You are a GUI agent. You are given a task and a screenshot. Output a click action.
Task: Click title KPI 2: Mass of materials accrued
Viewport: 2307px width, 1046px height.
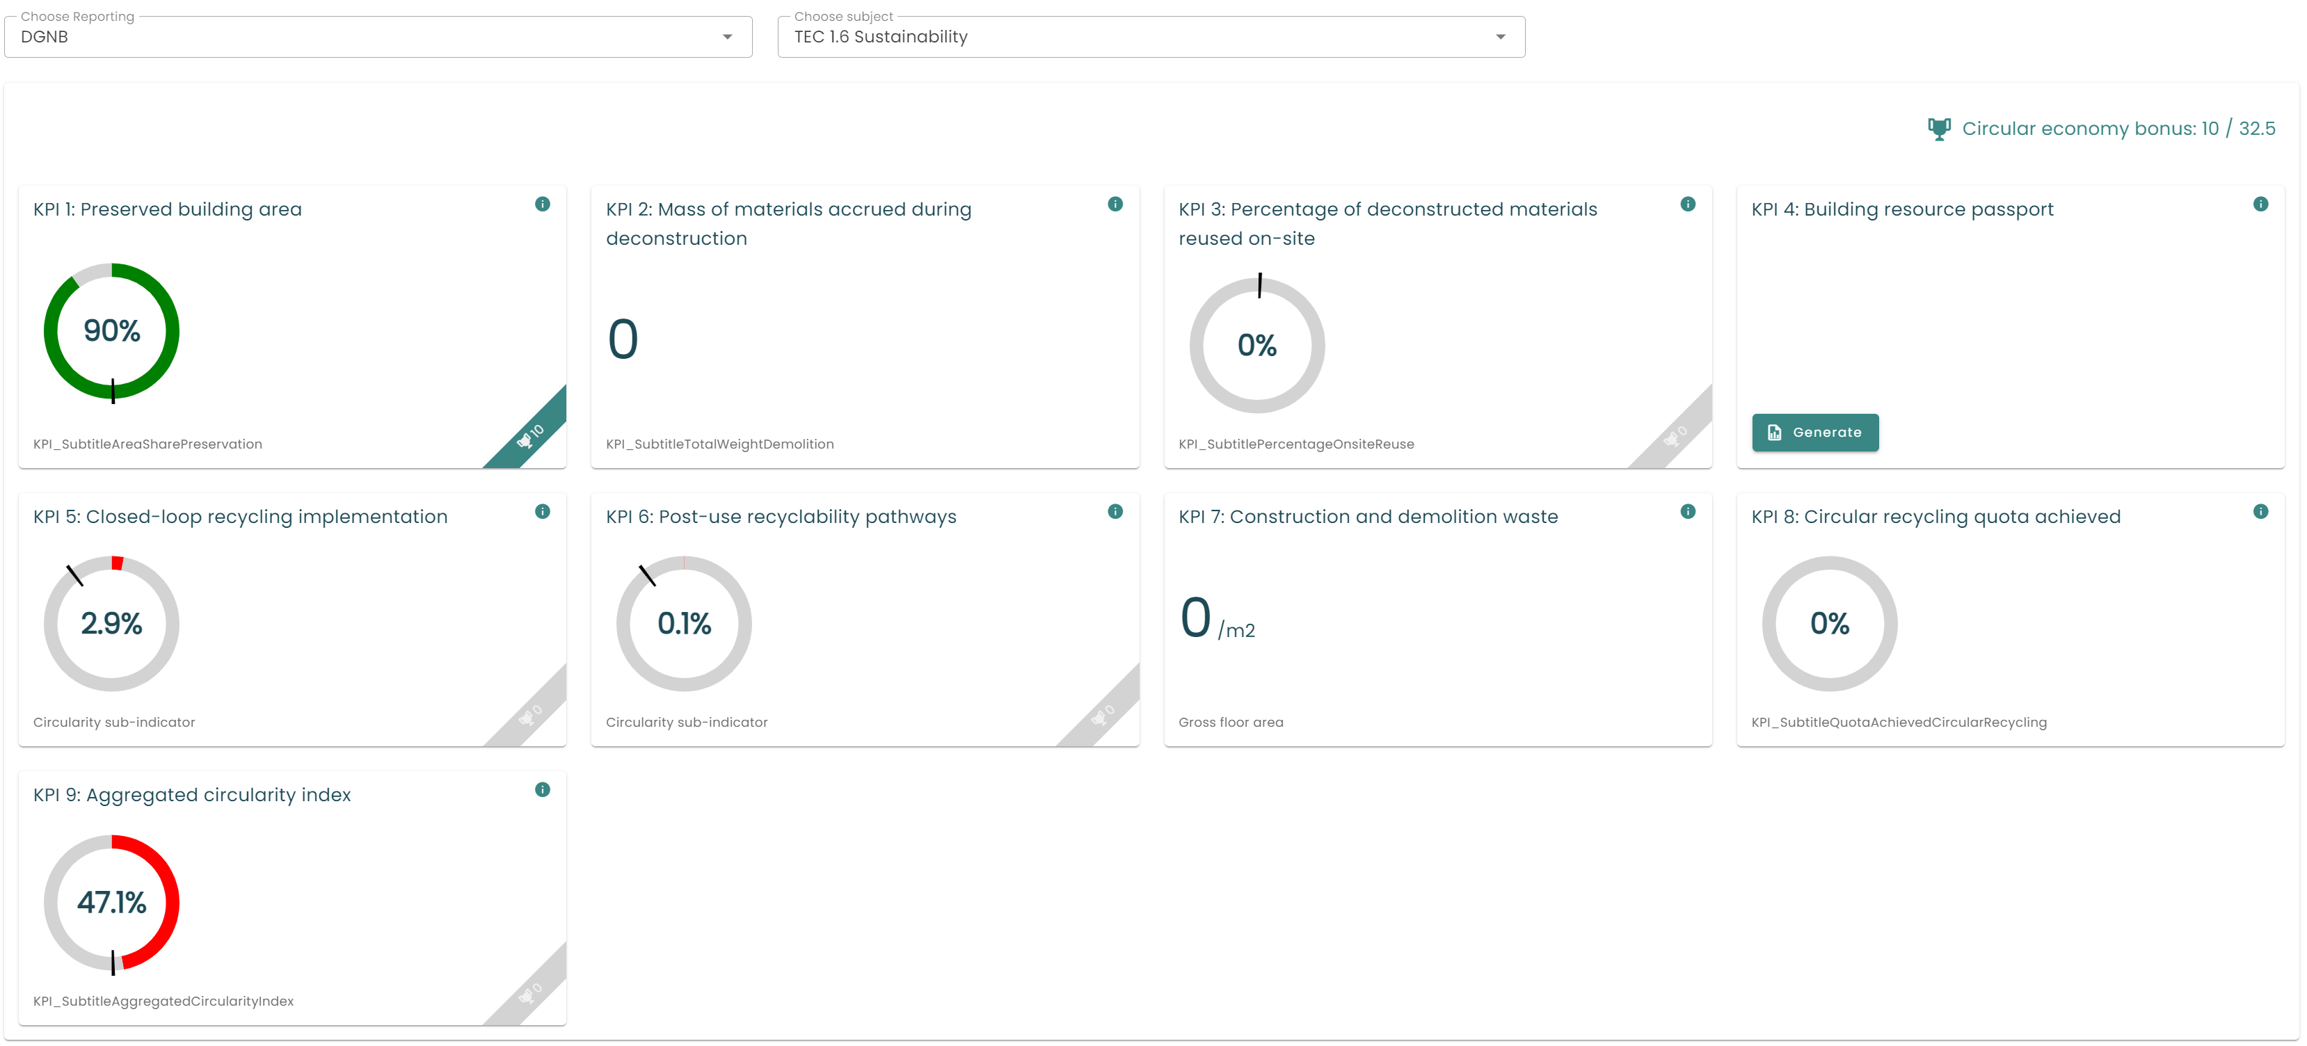coord(788,224)
